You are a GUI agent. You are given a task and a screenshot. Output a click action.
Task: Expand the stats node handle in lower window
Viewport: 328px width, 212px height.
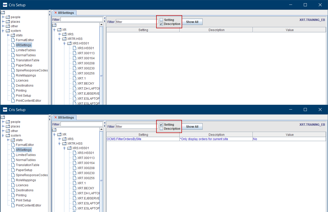click(8, 140)
